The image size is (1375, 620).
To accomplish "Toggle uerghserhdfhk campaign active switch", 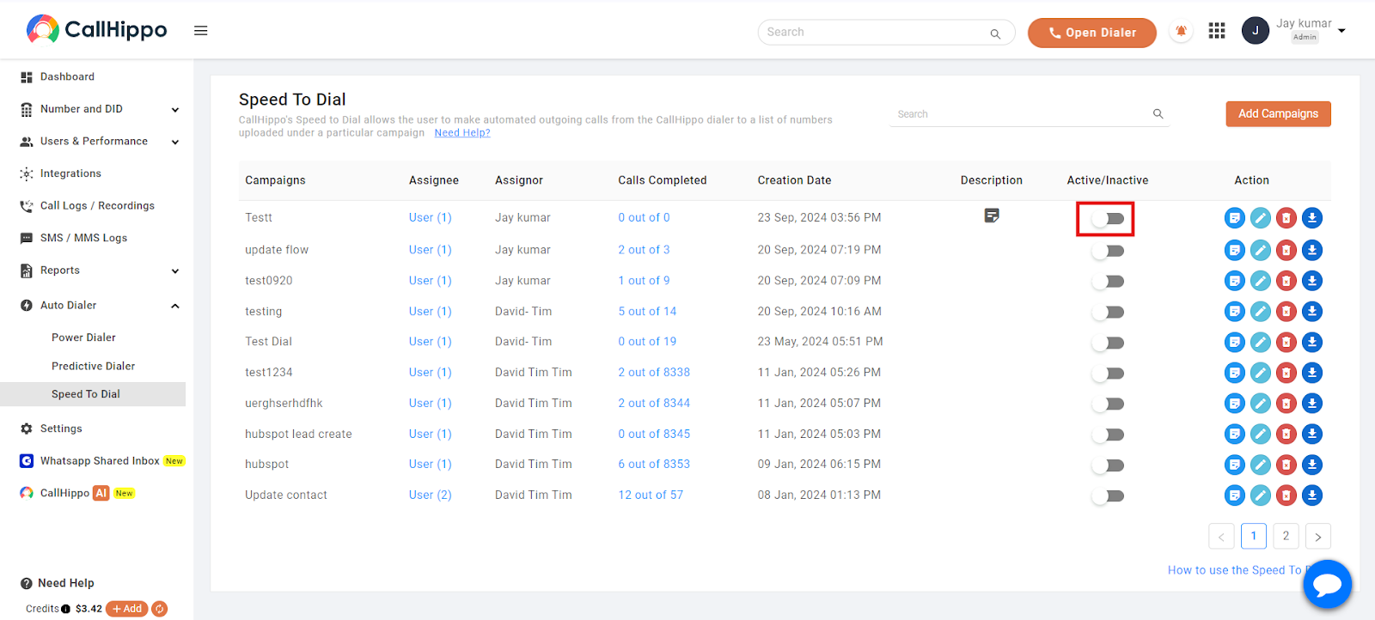I will coord(1108,404).
